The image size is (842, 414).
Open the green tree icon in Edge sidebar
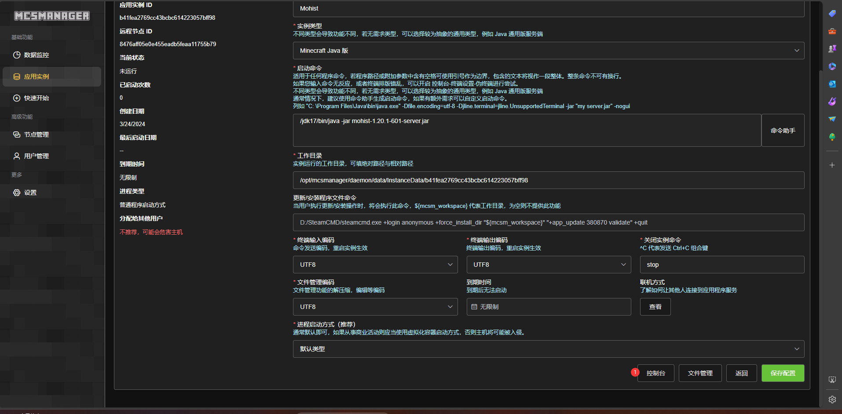832,137
